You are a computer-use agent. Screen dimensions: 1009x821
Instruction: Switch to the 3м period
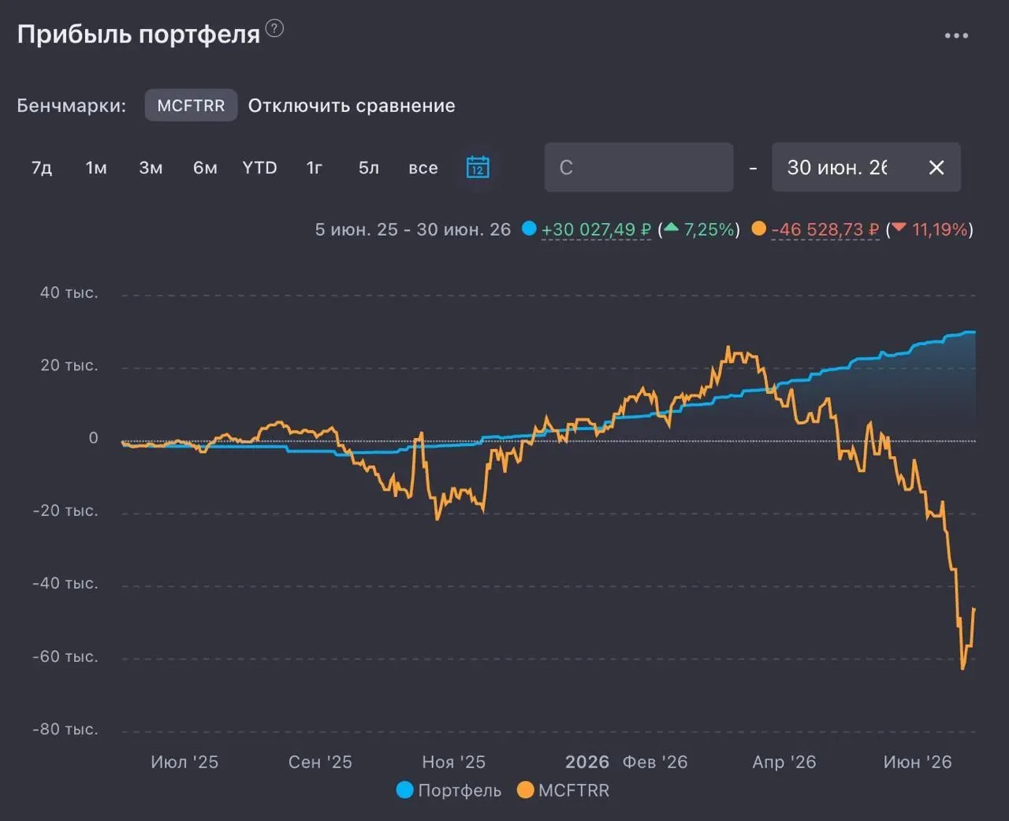(x=151, y=167)
